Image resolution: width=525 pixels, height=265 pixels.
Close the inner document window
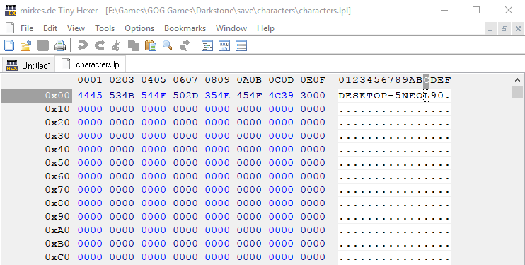point(518,29)
